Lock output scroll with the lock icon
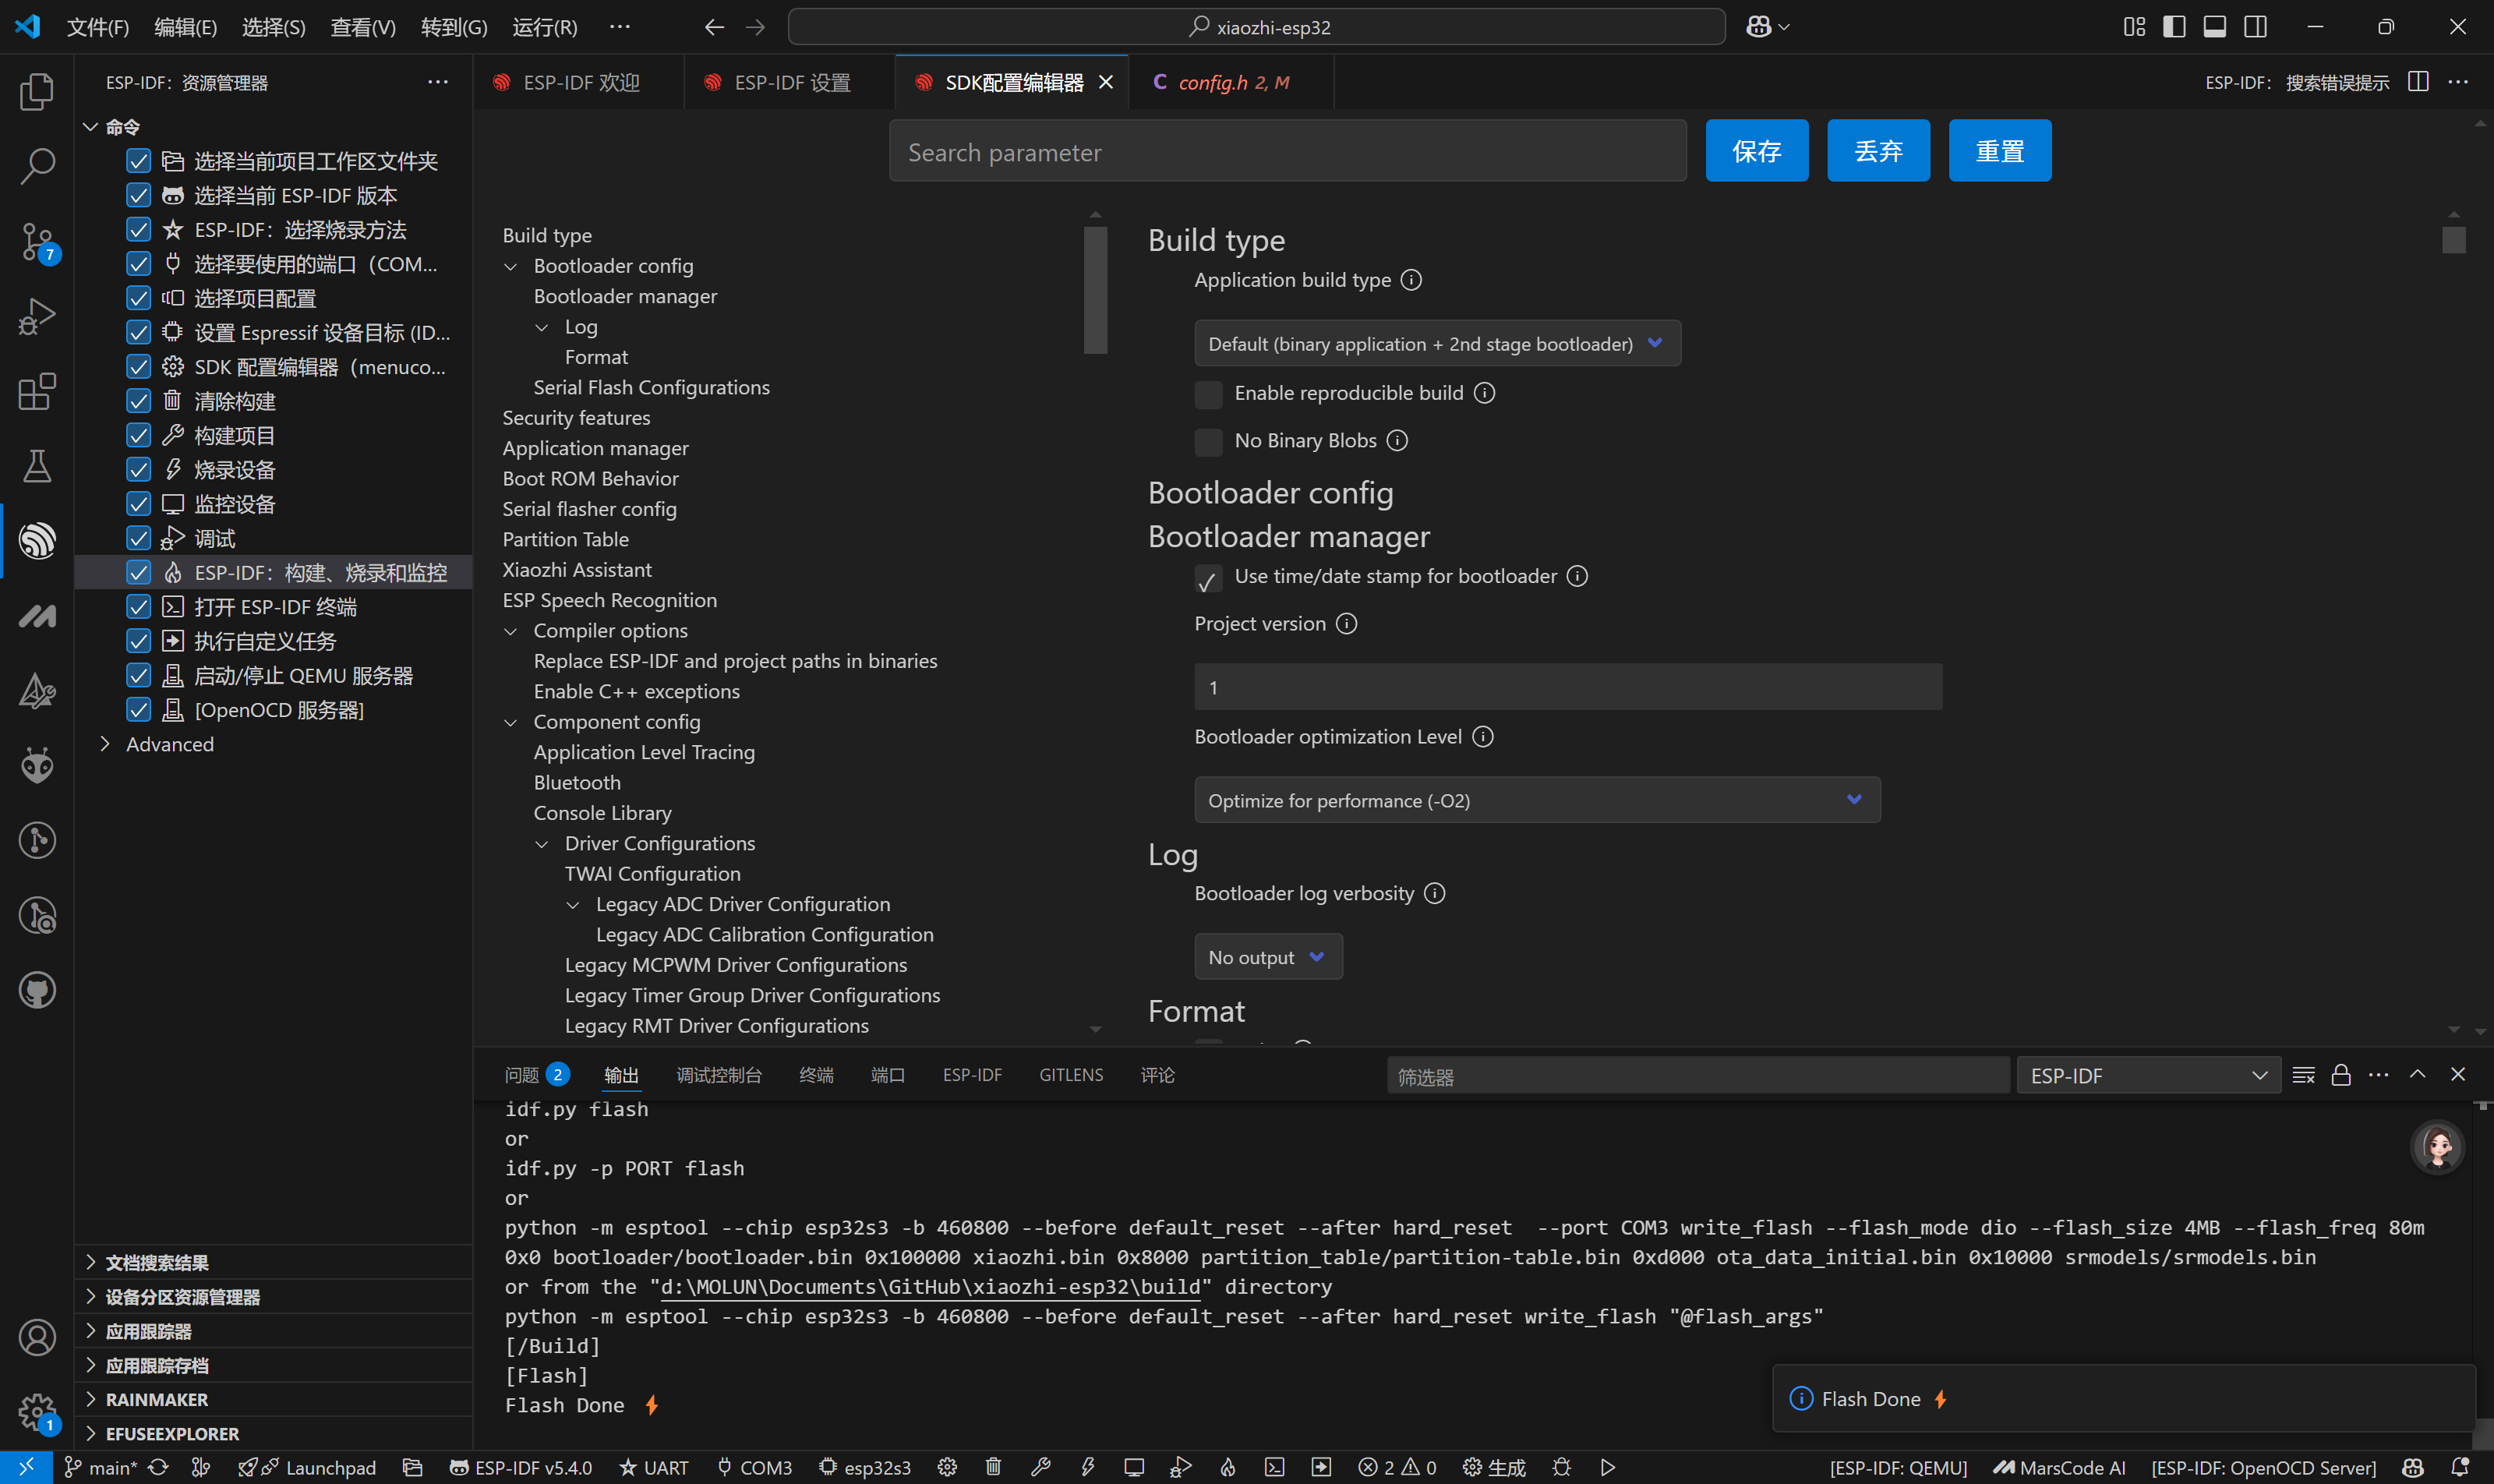This screenshot has width=2494, height=1484. tap(2340, 1075)
